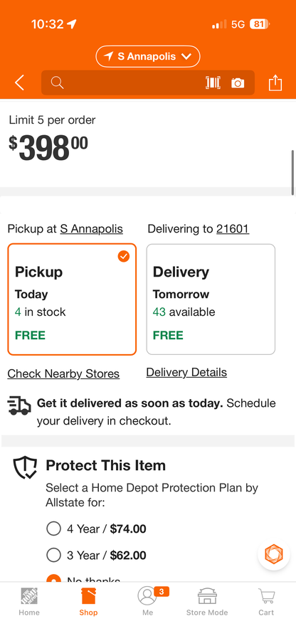Select the Shop tab
296x643 pixels.
(88, 602)
